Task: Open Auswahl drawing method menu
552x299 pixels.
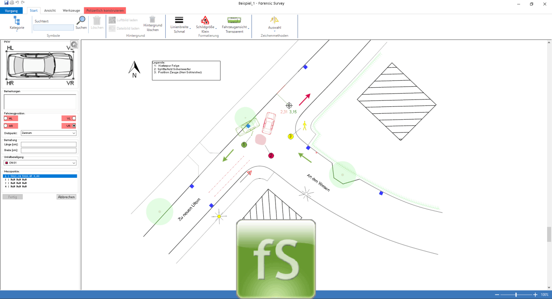Action: coord(274,23)
